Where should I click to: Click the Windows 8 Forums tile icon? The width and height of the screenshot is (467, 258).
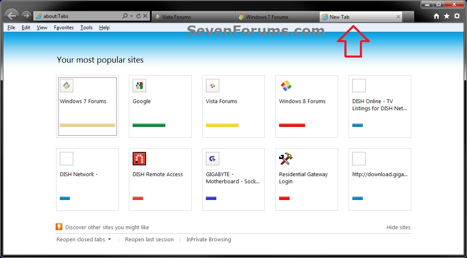286,86
